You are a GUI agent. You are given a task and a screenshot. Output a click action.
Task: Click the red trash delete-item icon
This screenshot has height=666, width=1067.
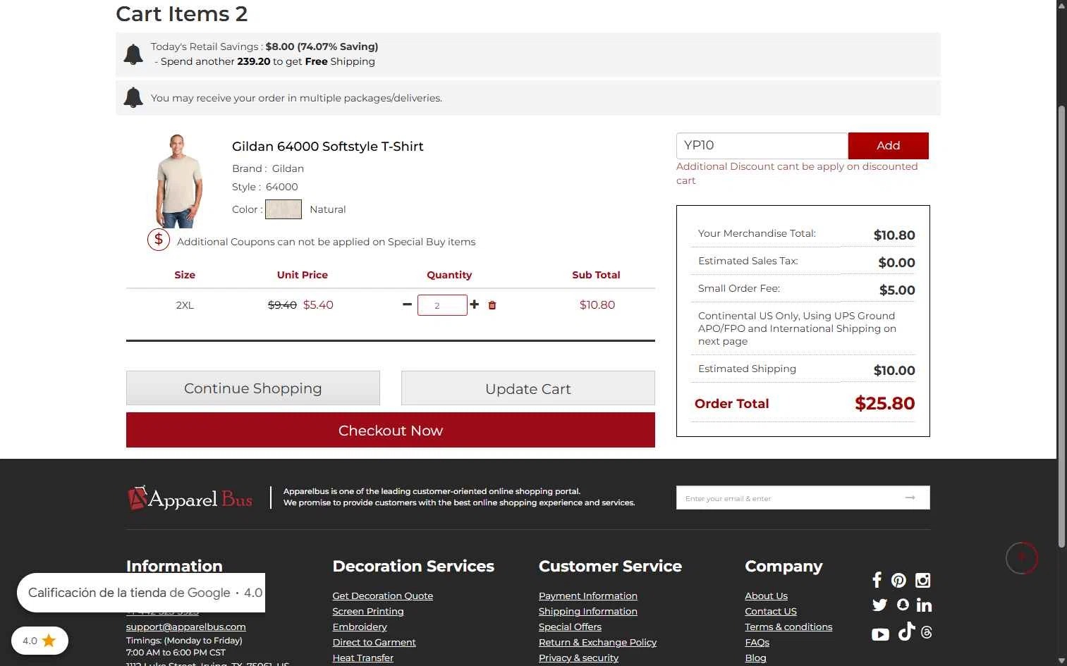(492, 305)
